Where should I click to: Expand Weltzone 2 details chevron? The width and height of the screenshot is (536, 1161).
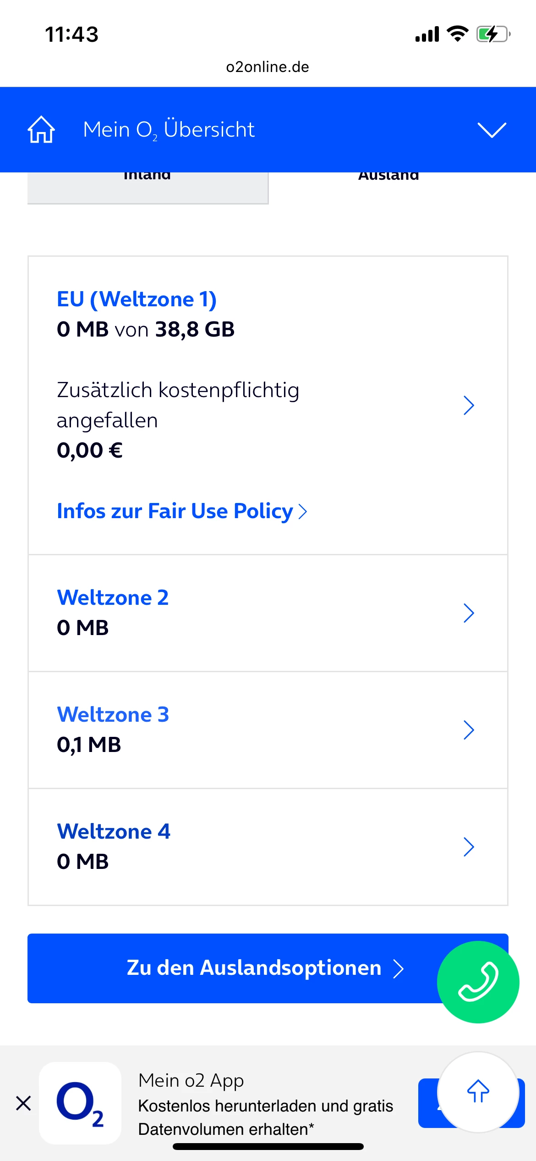click(468, 613)
